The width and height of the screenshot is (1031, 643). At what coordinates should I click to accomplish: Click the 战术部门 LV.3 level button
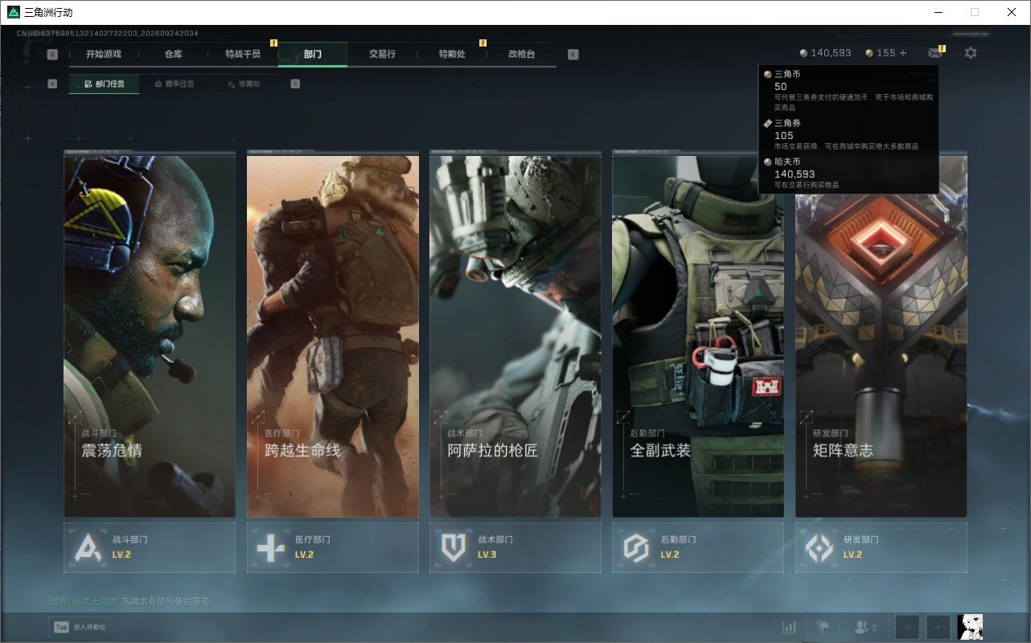515,547
